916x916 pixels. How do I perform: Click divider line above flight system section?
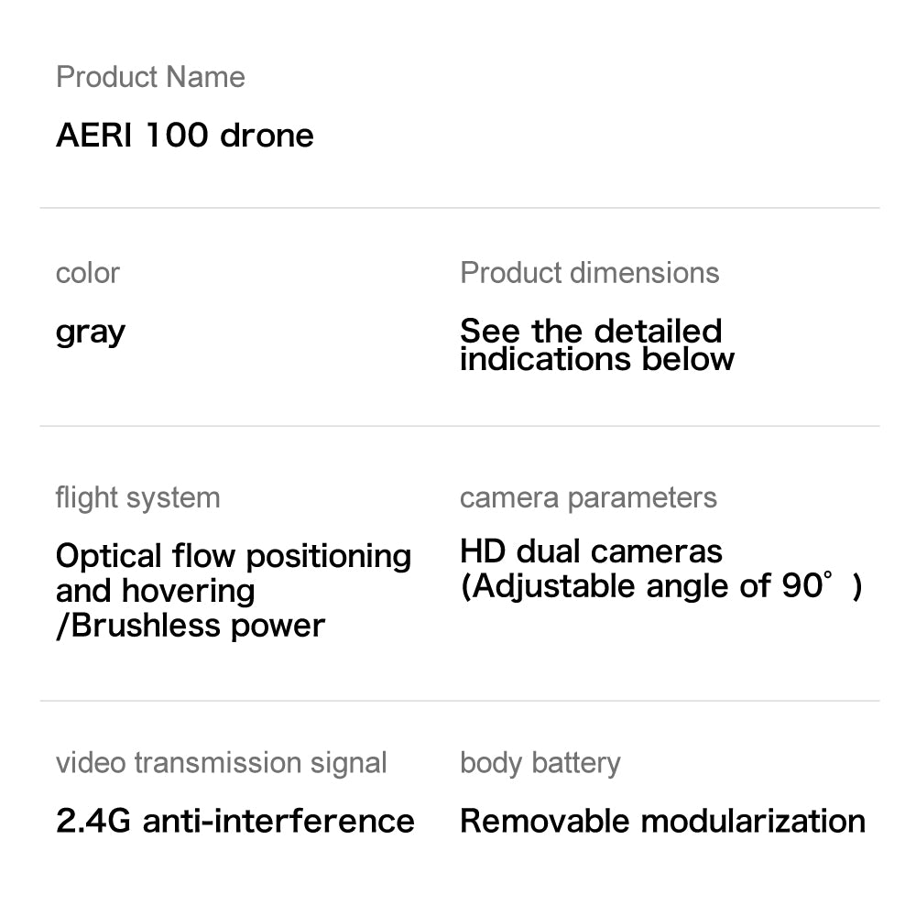point(460,426)
